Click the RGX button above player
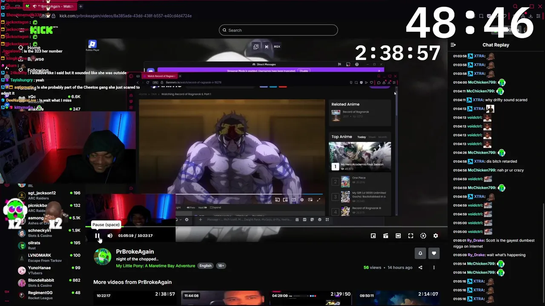545x306 pixels. coord(277,47)
